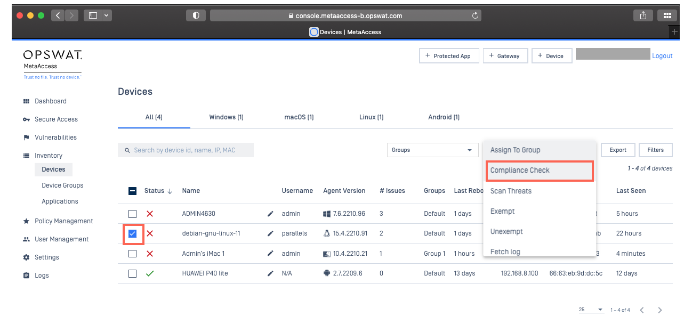684x324 pixels.
Task: Toggle the select-all devices checkbox
Action: pyautogui.click(x=132, y=191)
